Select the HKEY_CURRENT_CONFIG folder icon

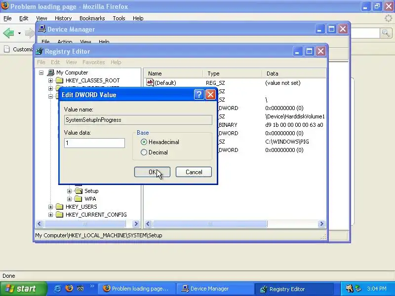pos(59,215)
